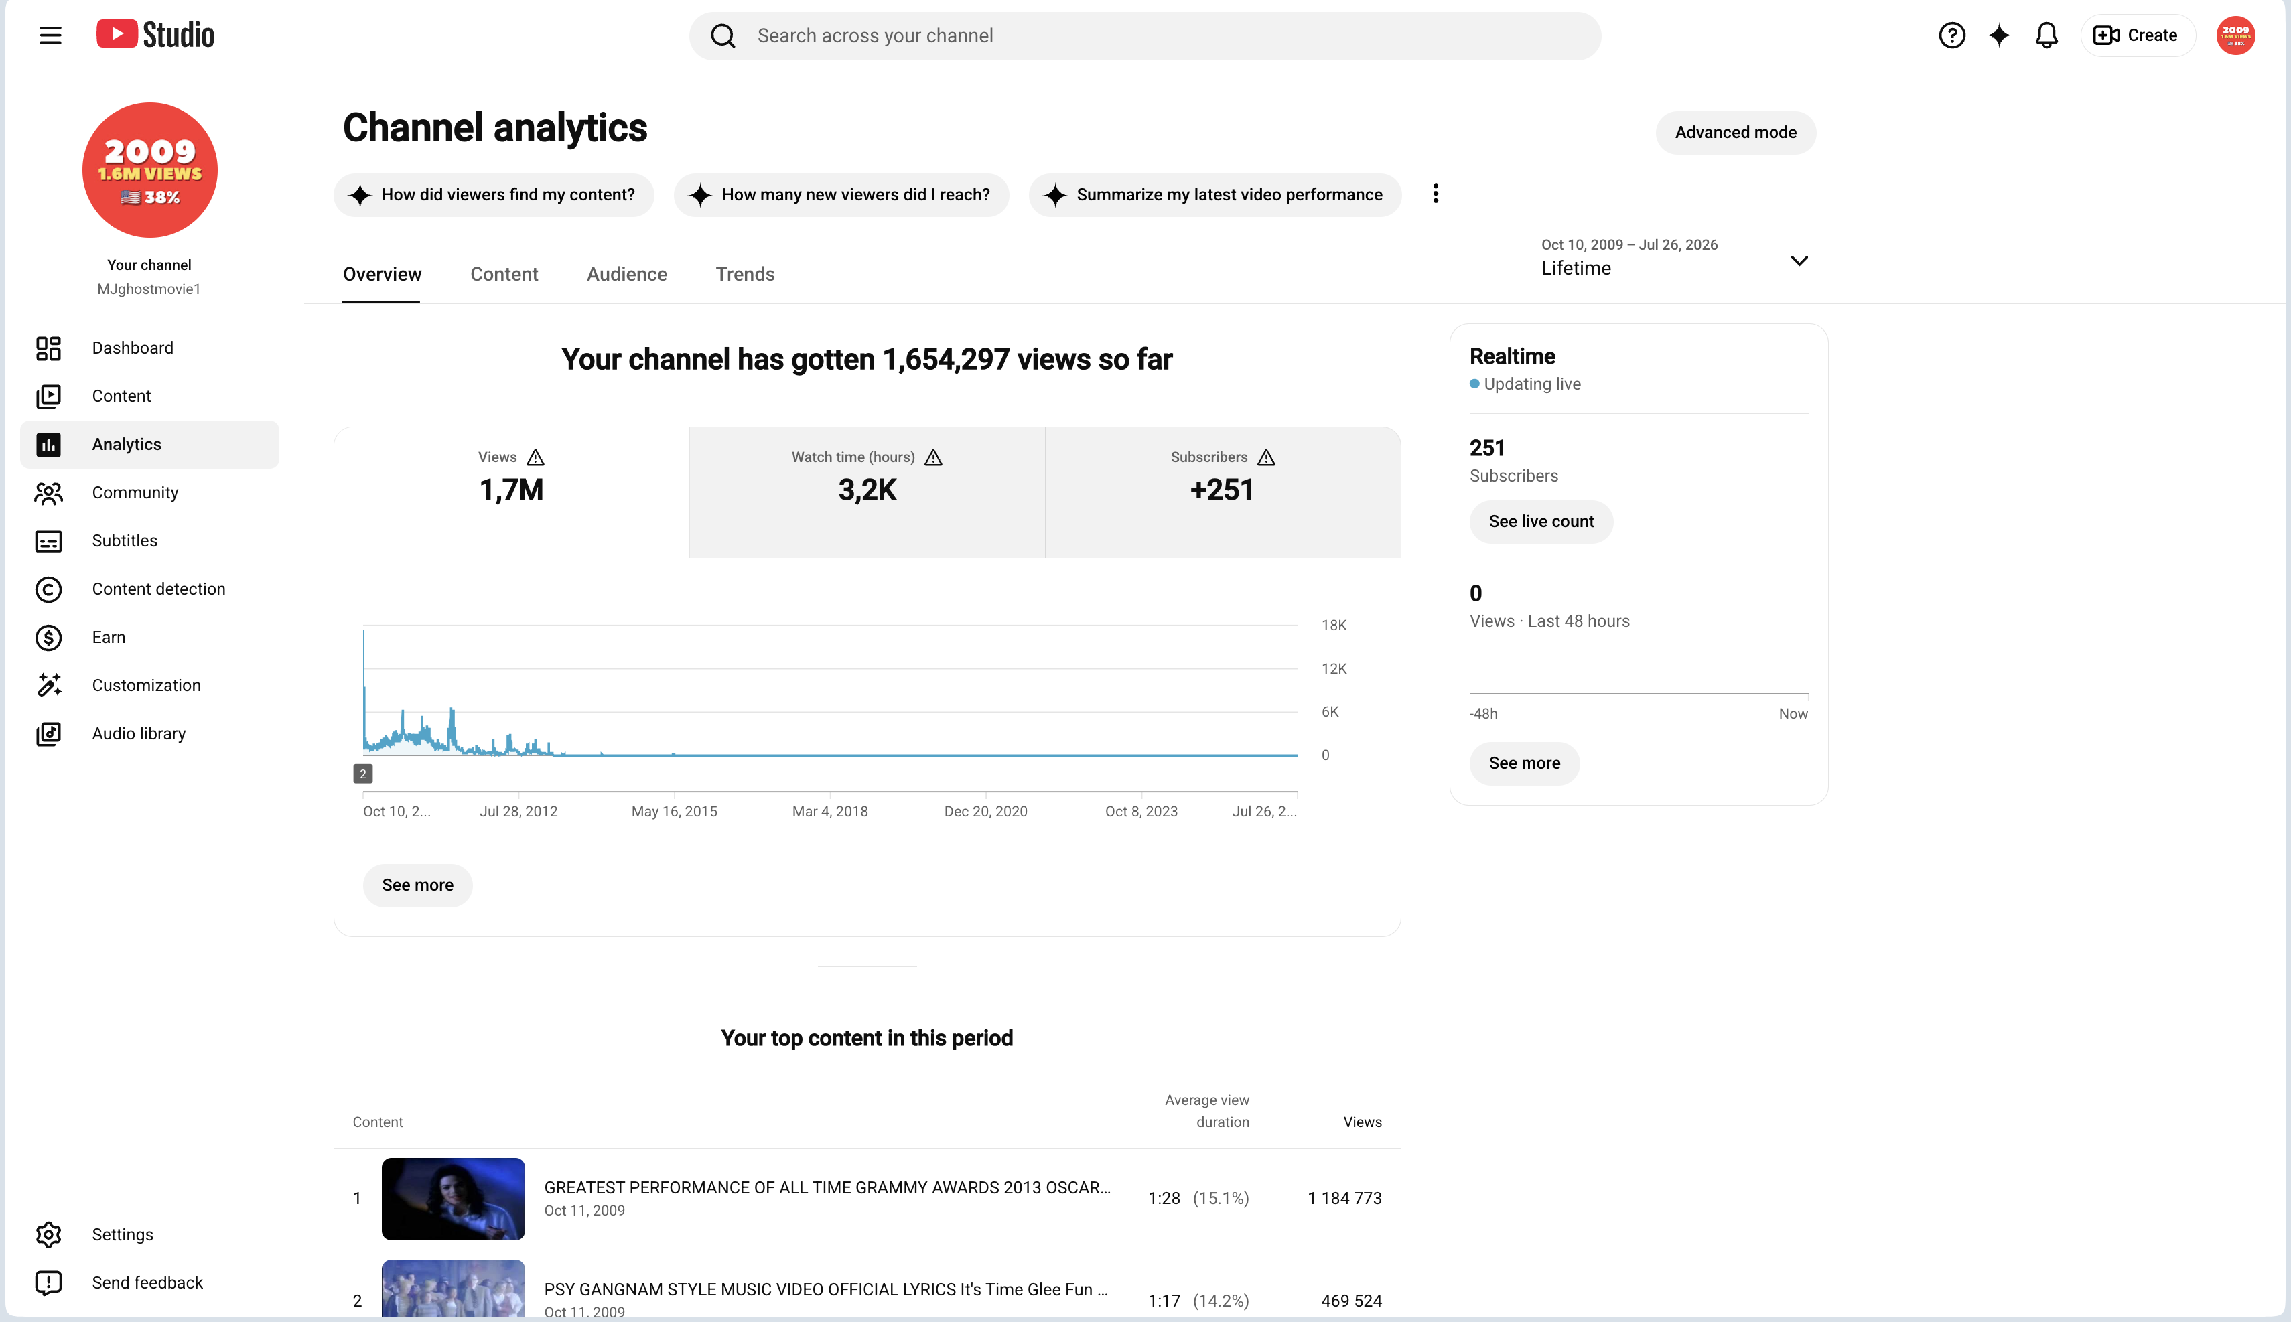Click the Content detection copyright icon
Screen dimensions: 2291x1322
[x=48, y=589]
